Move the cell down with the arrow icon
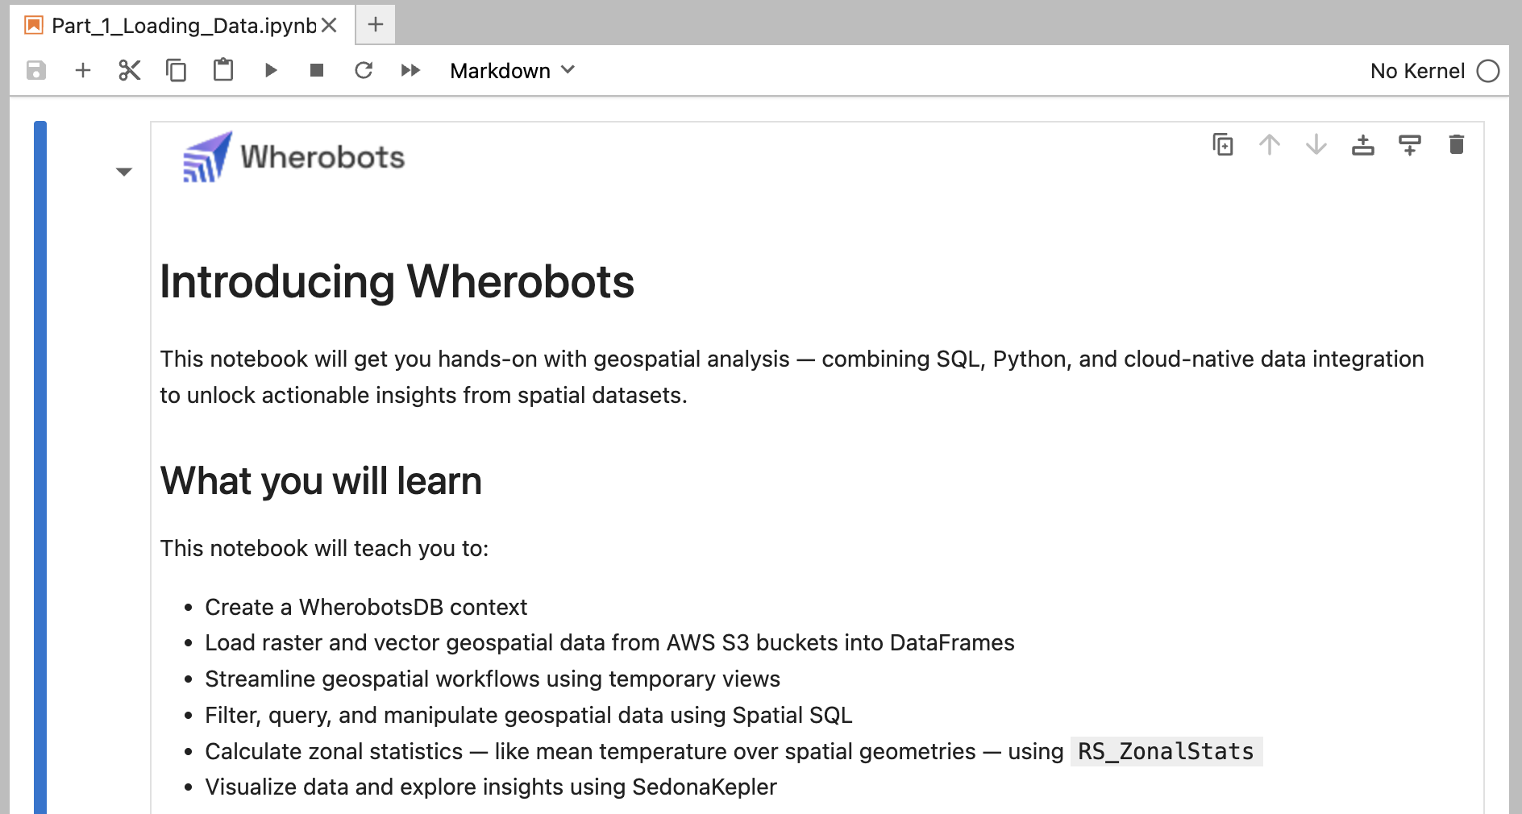1522x814 pixels. tap(1316, 145)
